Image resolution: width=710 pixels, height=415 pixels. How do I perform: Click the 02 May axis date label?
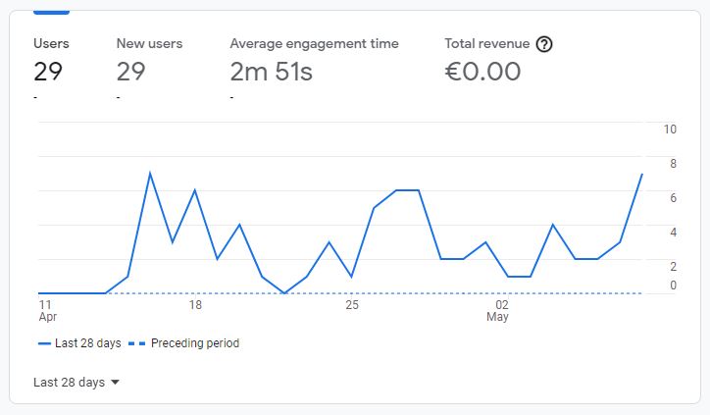pos(497,310)
